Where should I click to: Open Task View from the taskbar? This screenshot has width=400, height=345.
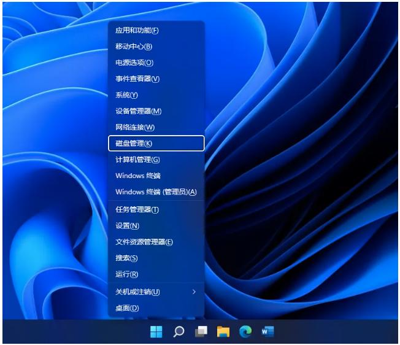[x=201, y=331]
